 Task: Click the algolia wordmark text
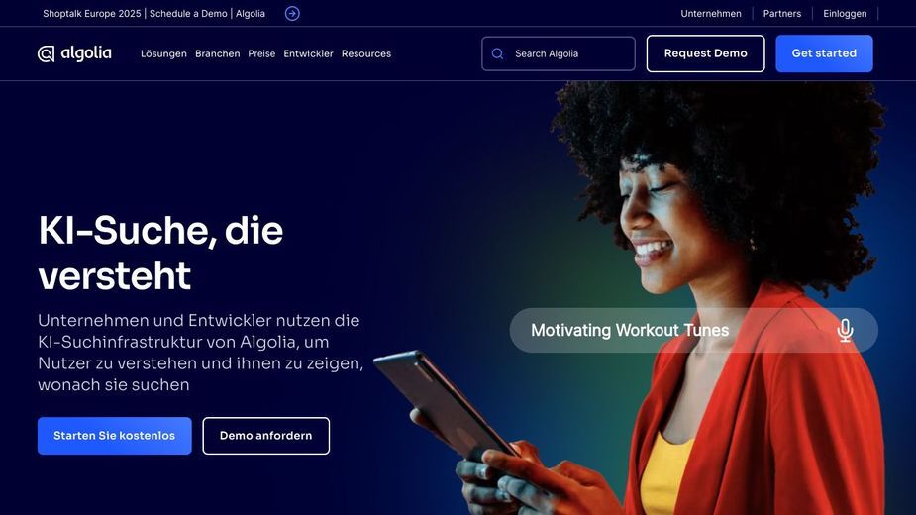(86, 53)
